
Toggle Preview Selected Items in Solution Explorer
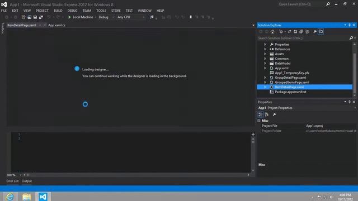(321, 32)
